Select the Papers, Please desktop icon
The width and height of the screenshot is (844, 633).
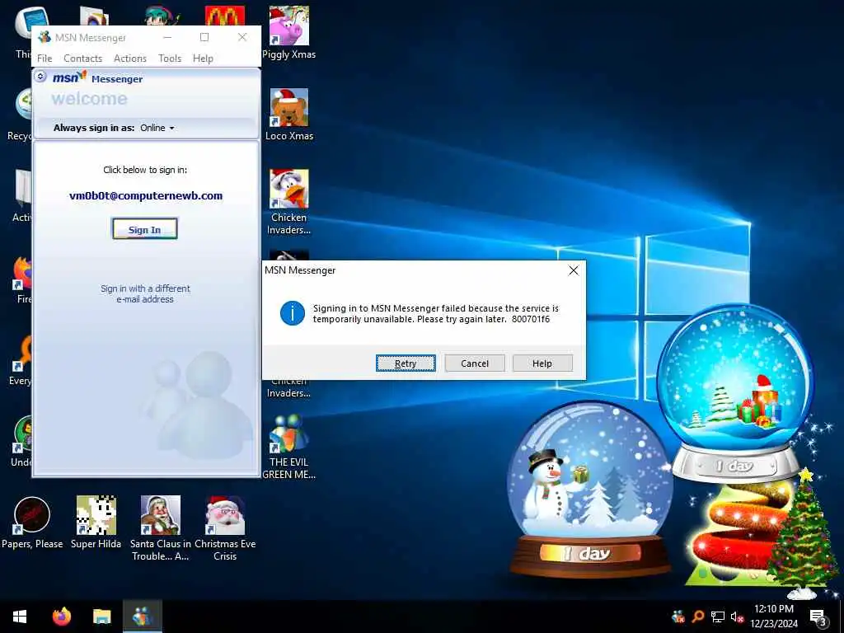coord(32,522)
